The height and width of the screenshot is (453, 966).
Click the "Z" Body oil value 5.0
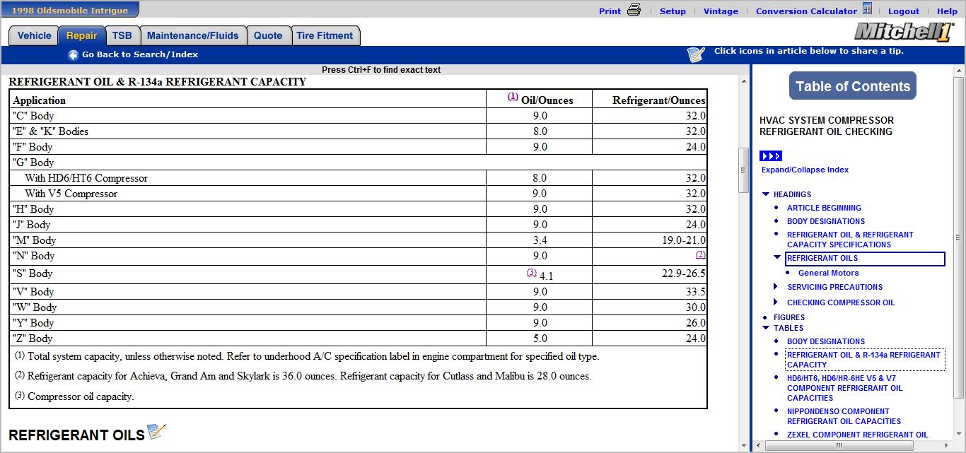(540, 339)
